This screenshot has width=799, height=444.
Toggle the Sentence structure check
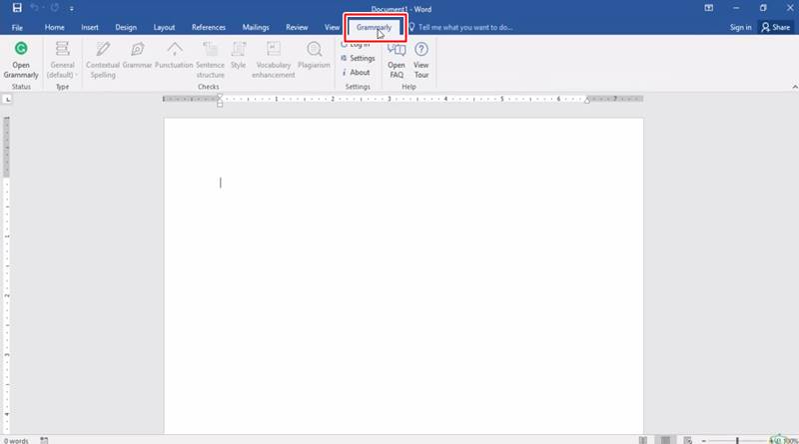point(210,60)
